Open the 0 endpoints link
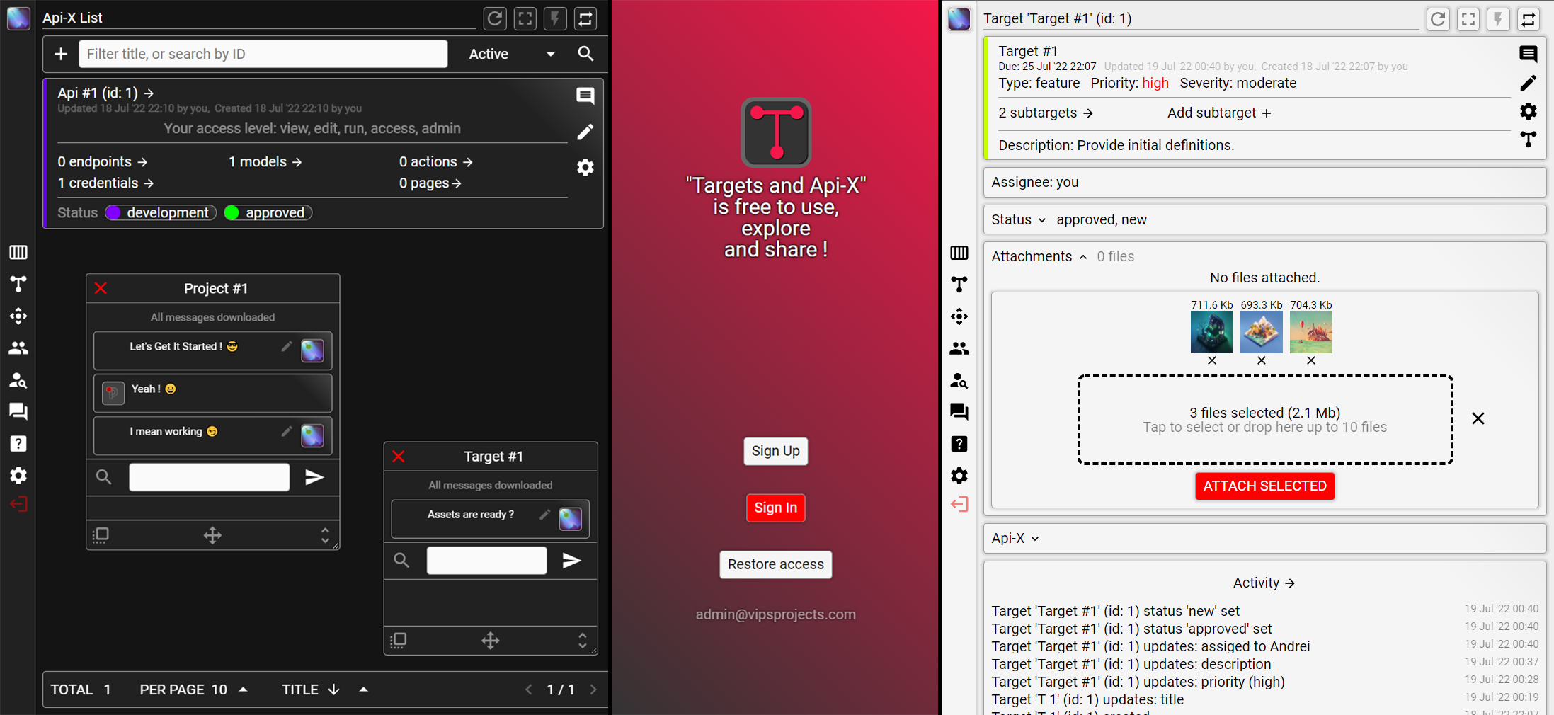 point(103,162)
